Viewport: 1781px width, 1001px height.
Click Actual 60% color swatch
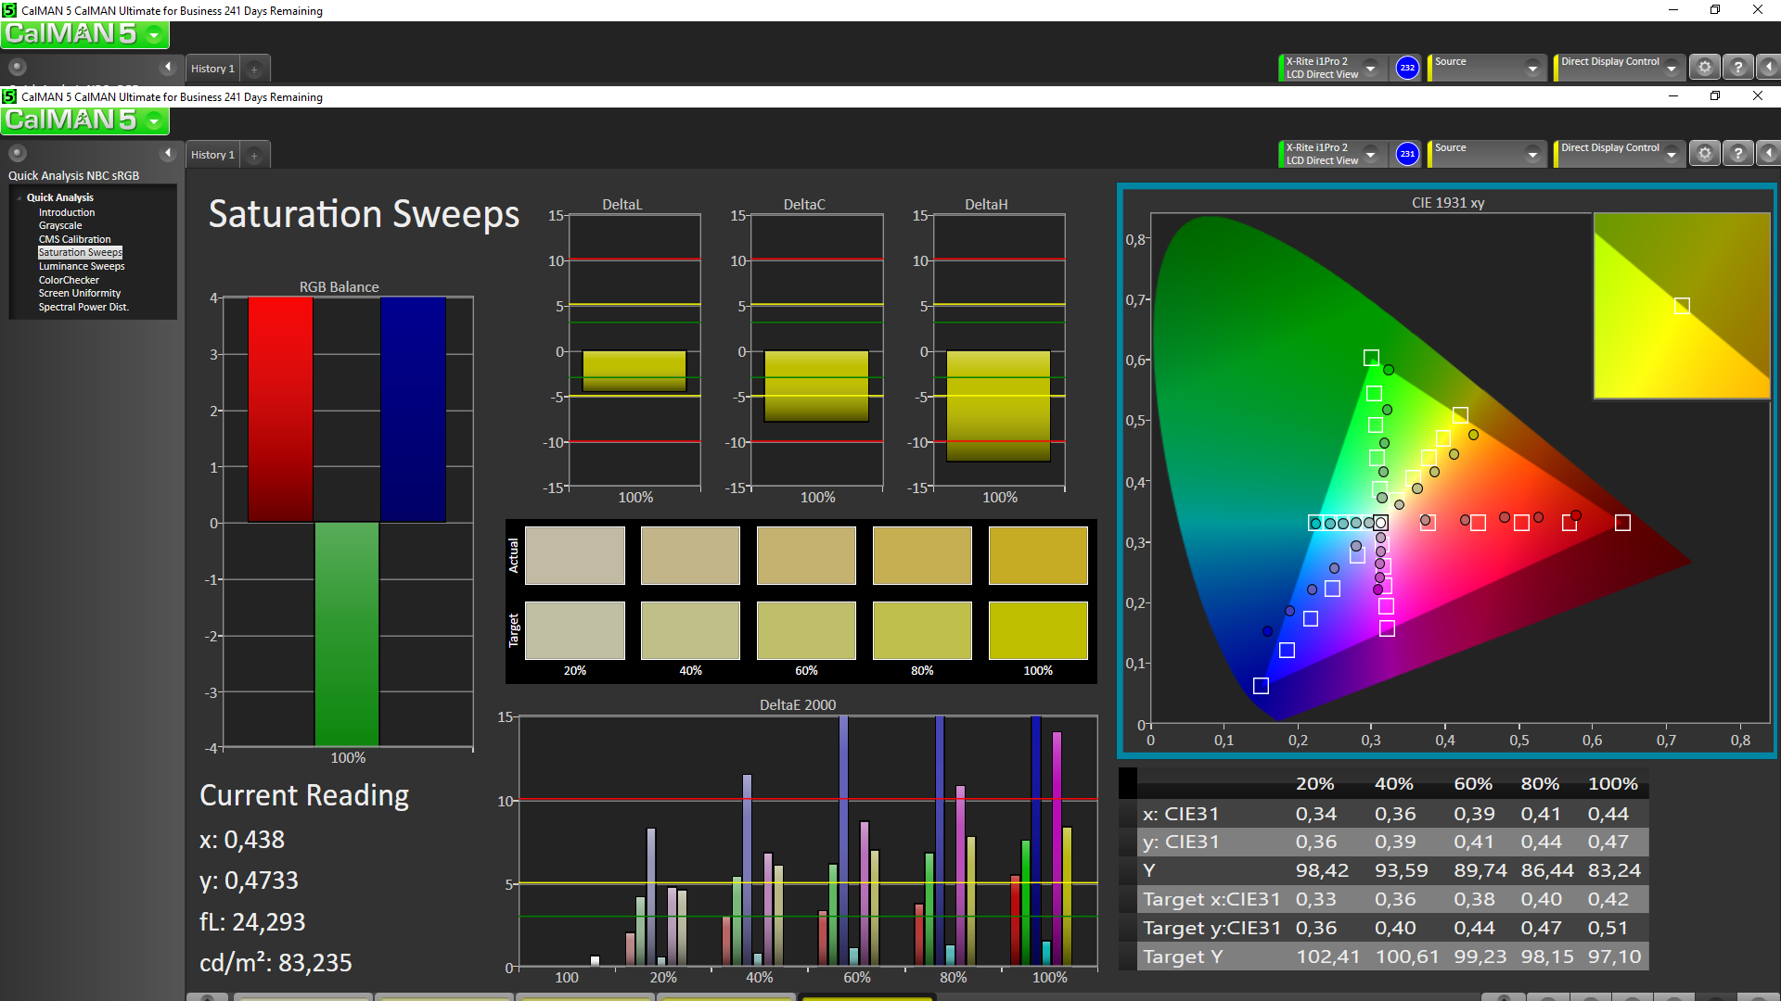(x=806, y=555)
